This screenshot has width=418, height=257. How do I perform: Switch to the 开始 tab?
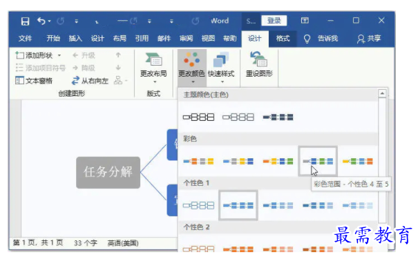(53, 39)
